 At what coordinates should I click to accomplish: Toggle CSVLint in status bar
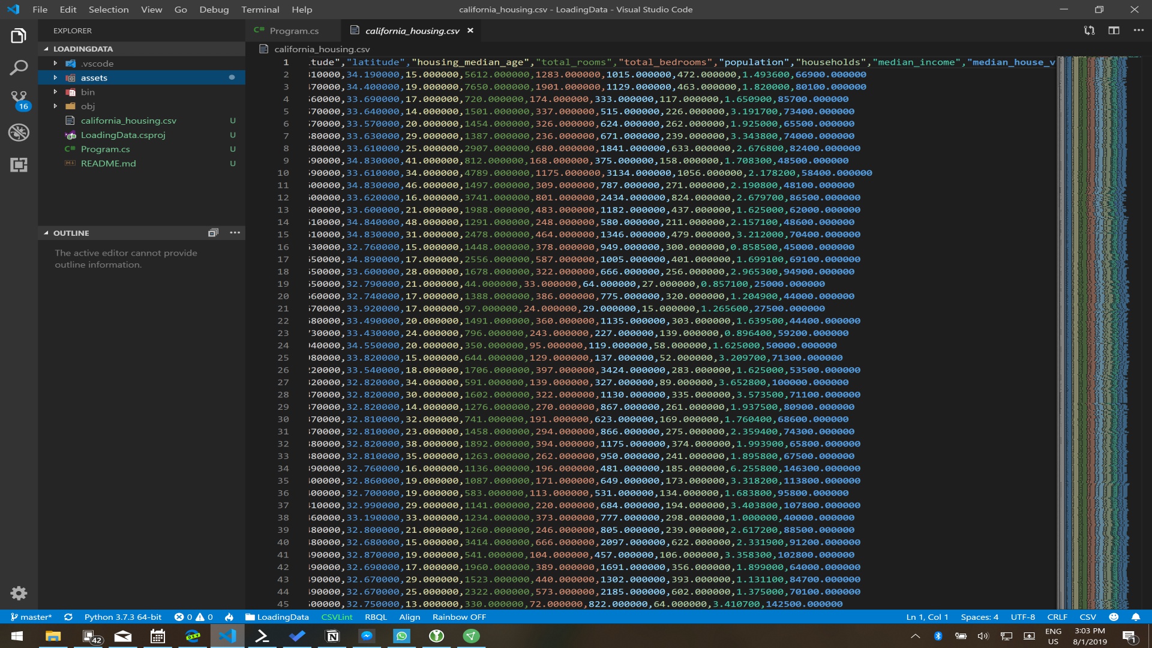(337, 617)
